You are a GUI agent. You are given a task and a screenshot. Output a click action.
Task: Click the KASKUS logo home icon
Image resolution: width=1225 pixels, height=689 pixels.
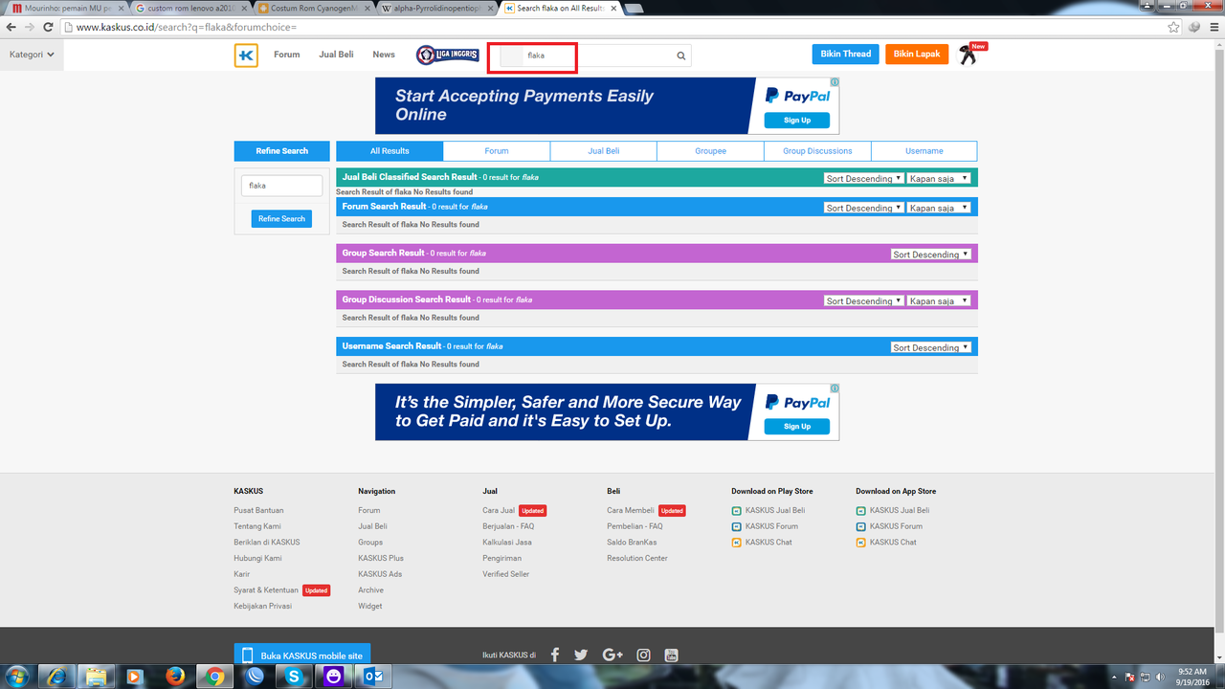[x=246, y=56]
